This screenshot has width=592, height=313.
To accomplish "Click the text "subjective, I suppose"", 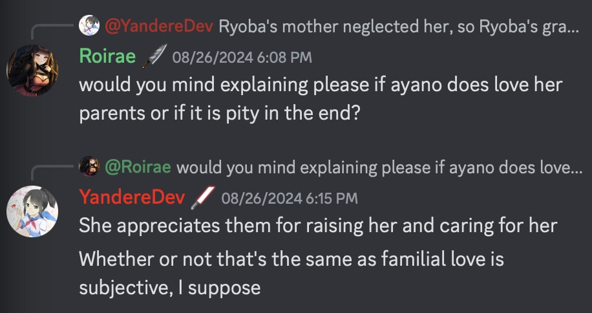I will 169,286.
